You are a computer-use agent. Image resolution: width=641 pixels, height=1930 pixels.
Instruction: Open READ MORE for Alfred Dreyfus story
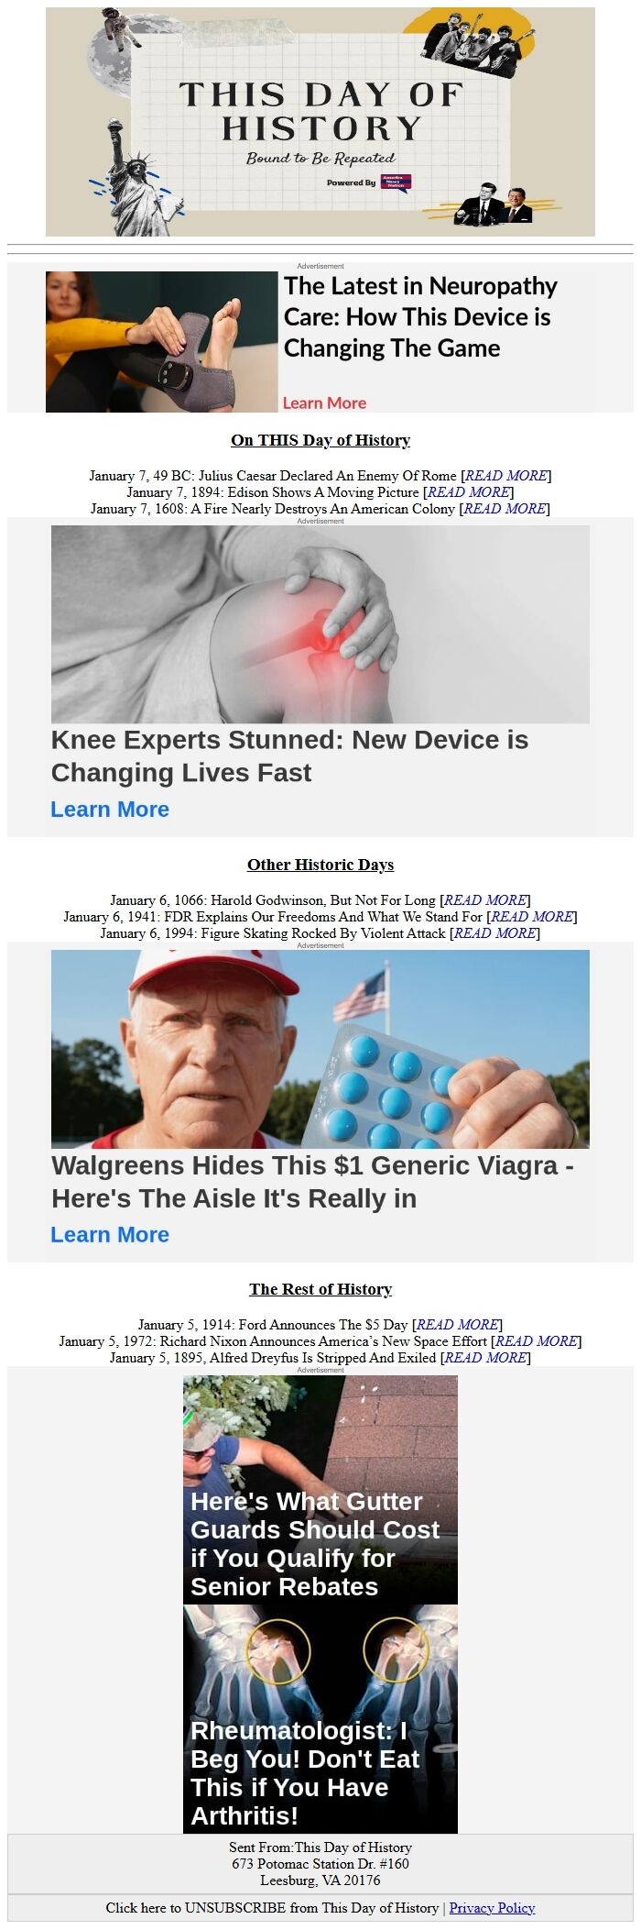pyautogui.click(x=485, y=1358)
